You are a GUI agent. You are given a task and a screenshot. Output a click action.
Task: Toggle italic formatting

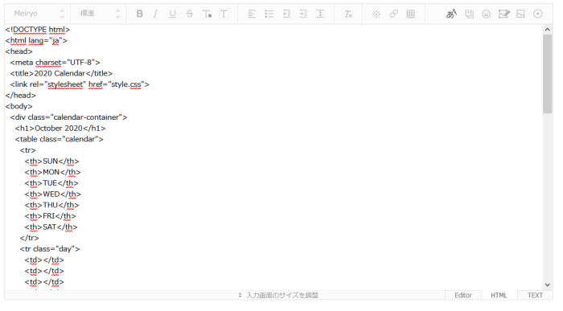155,14
